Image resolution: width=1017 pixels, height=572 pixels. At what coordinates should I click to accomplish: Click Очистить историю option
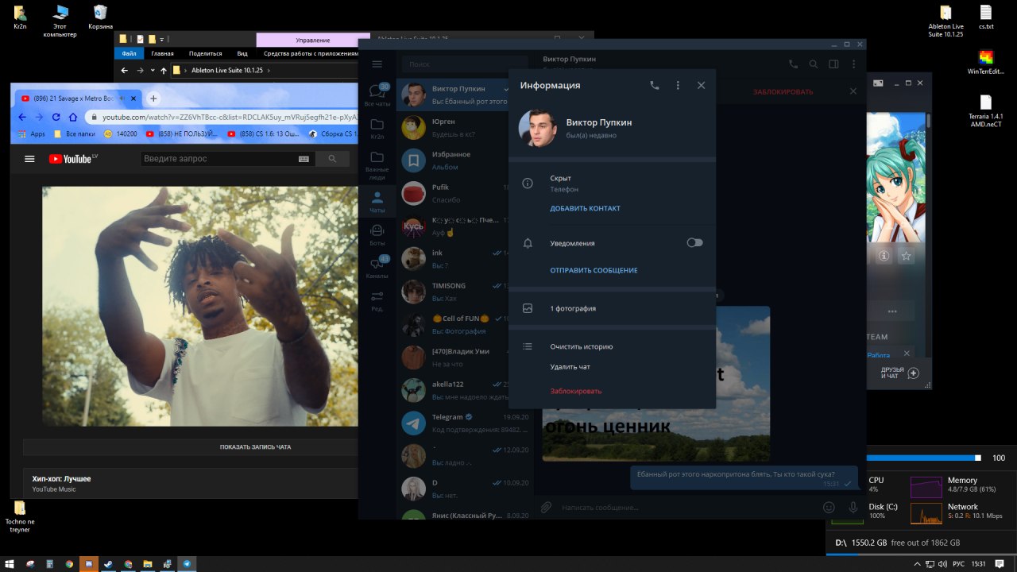(x=581, y=346)
